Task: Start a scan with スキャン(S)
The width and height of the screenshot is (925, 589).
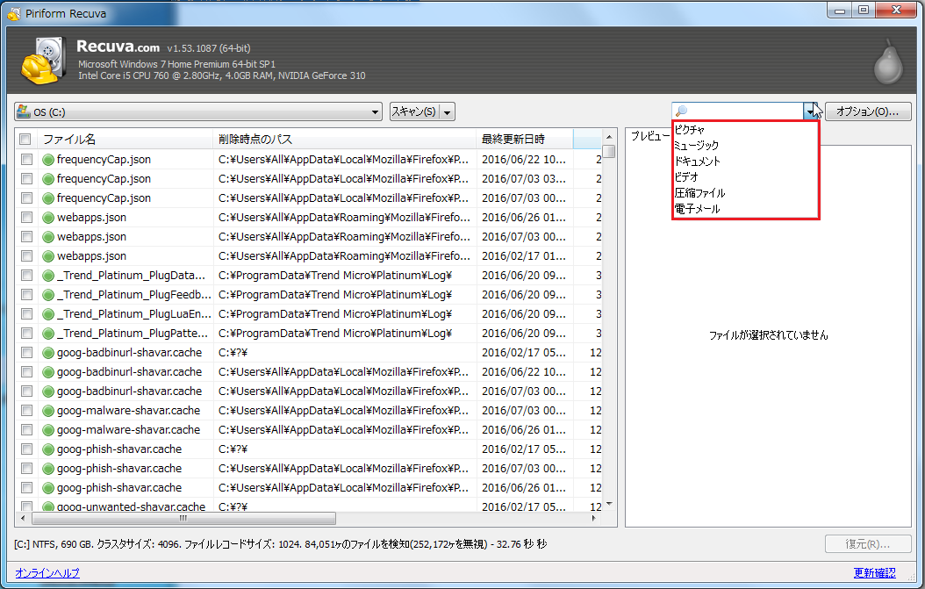Action: (415, 111)
